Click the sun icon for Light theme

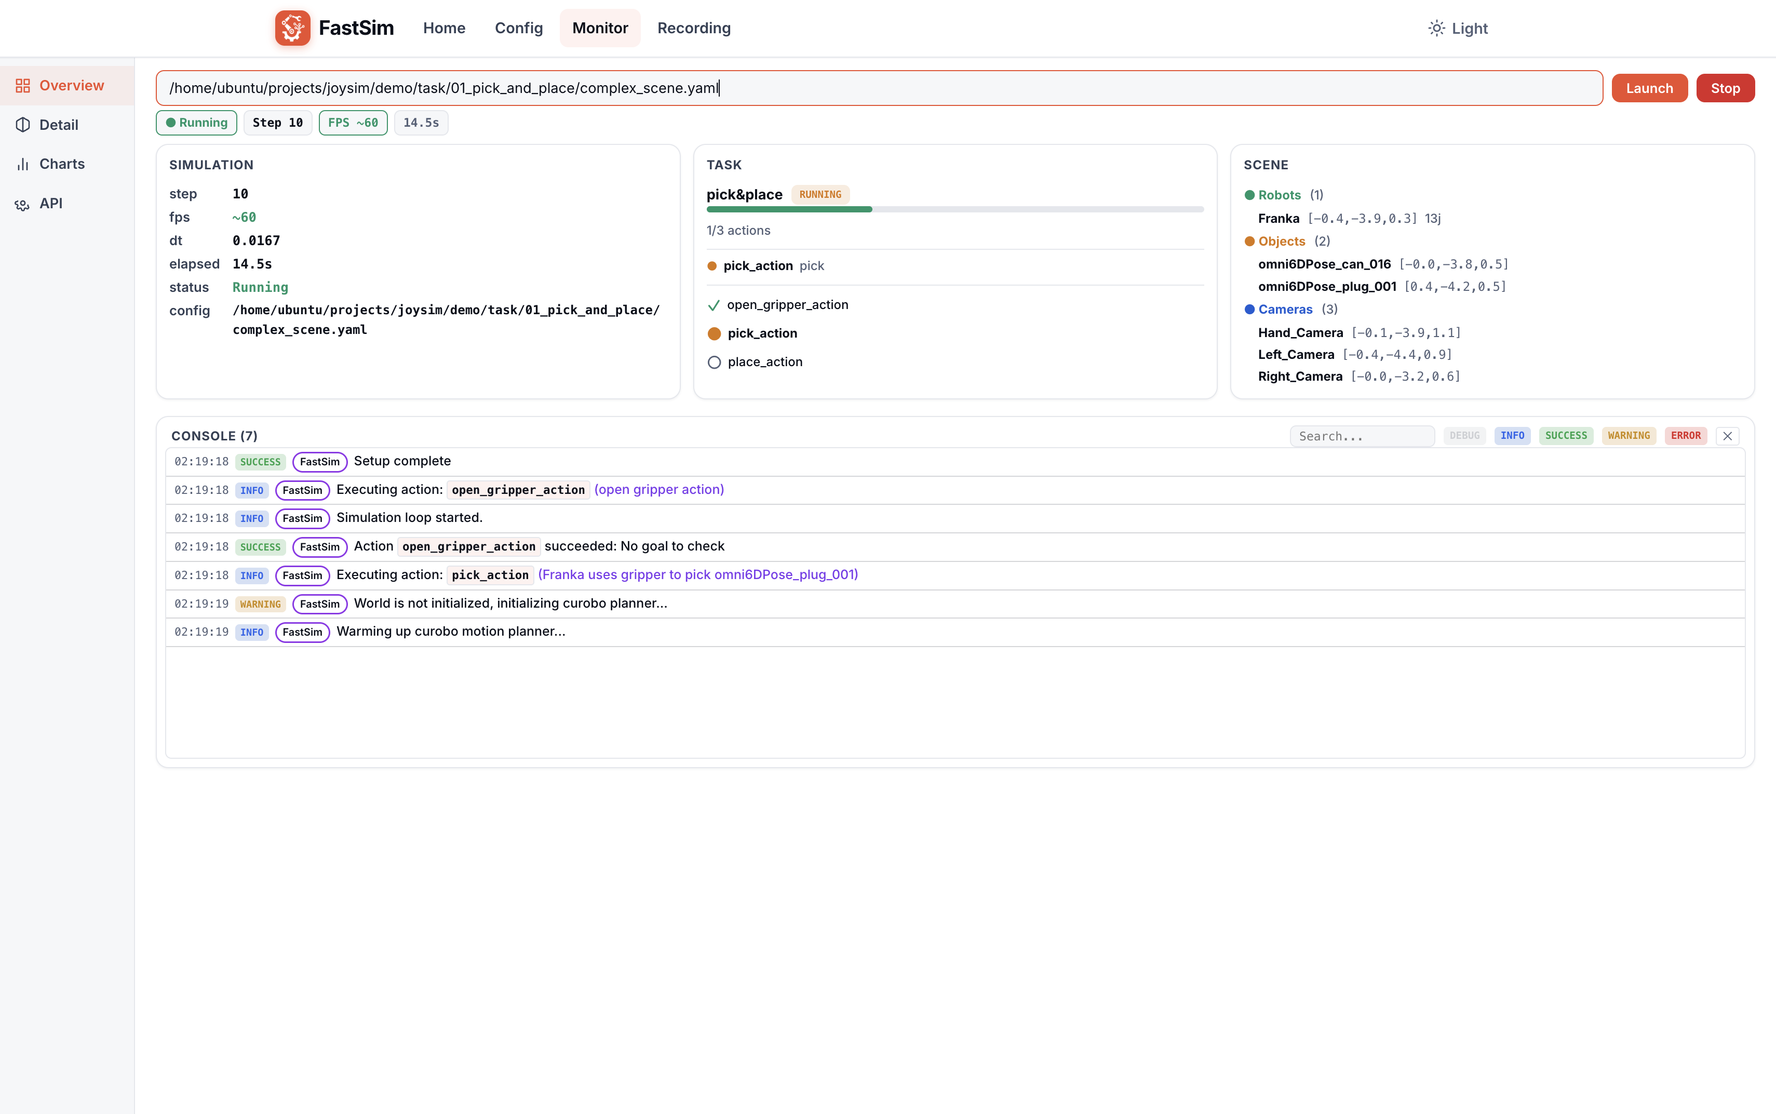click(x=1436, y=28)
